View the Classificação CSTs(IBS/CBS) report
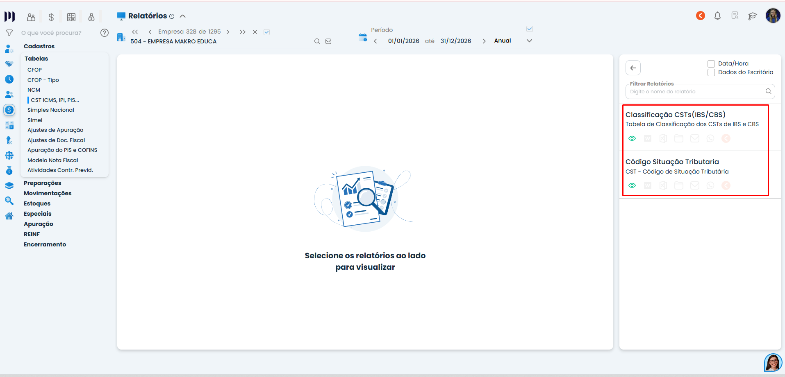This screenshot has height=377, width=785. pyautogui.click(x=632, y=138)
